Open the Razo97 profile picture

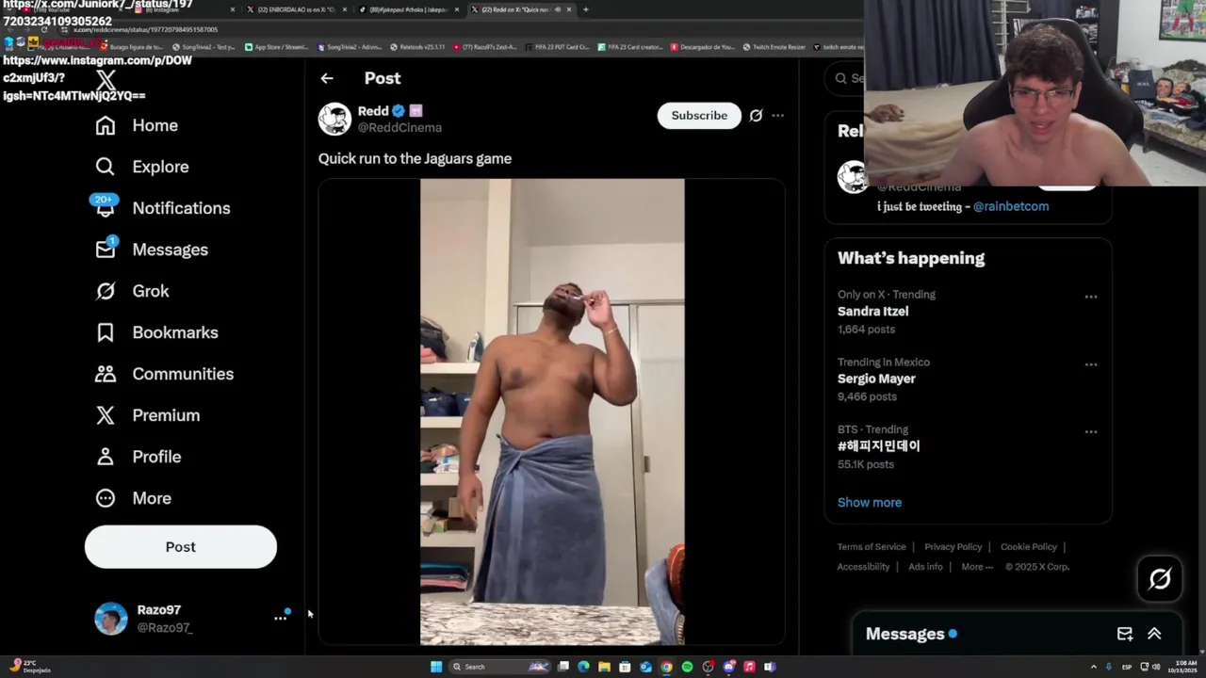point(111,619)
